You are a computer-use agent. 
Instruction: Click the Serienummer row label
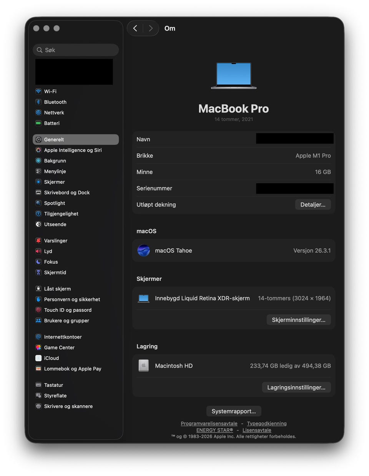(154, 188)
